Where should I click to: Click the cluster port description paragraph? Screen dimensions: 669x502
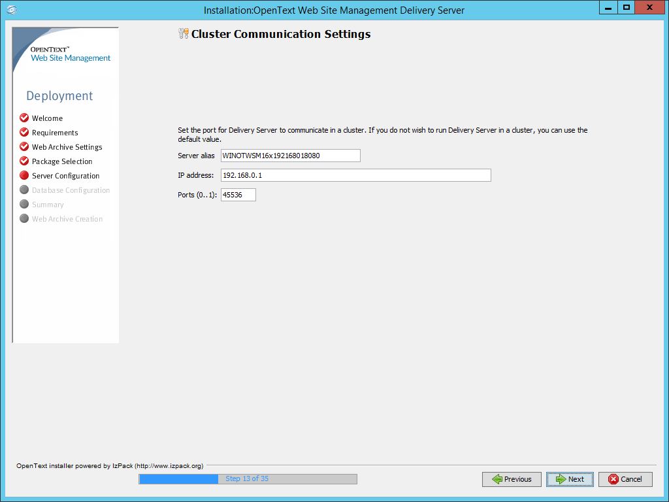pyautogui.click(x=383, y=135)
